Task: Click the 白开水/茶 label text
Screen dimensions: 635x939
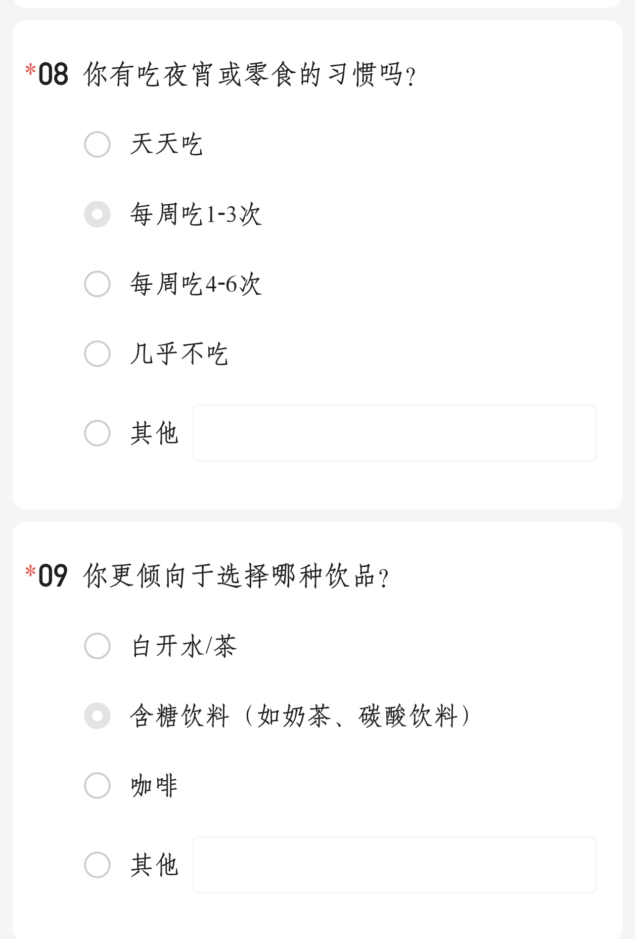Action: pyautogui.click(x=184, y=646)
